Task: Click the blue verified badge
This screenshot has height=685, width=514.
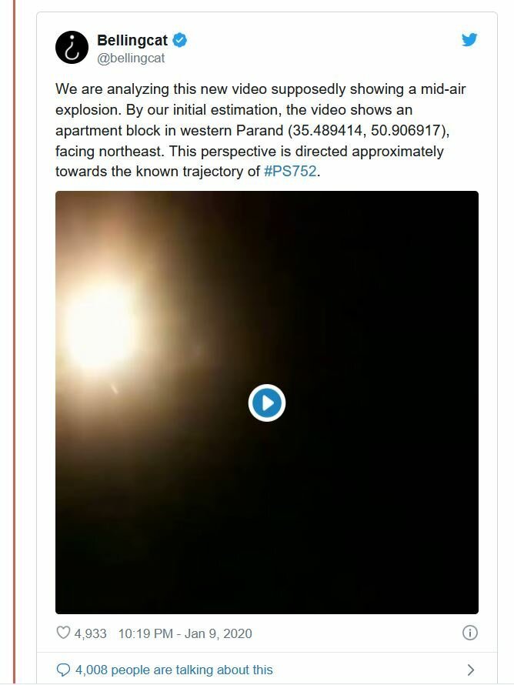Action: click(x=179, y=40)
